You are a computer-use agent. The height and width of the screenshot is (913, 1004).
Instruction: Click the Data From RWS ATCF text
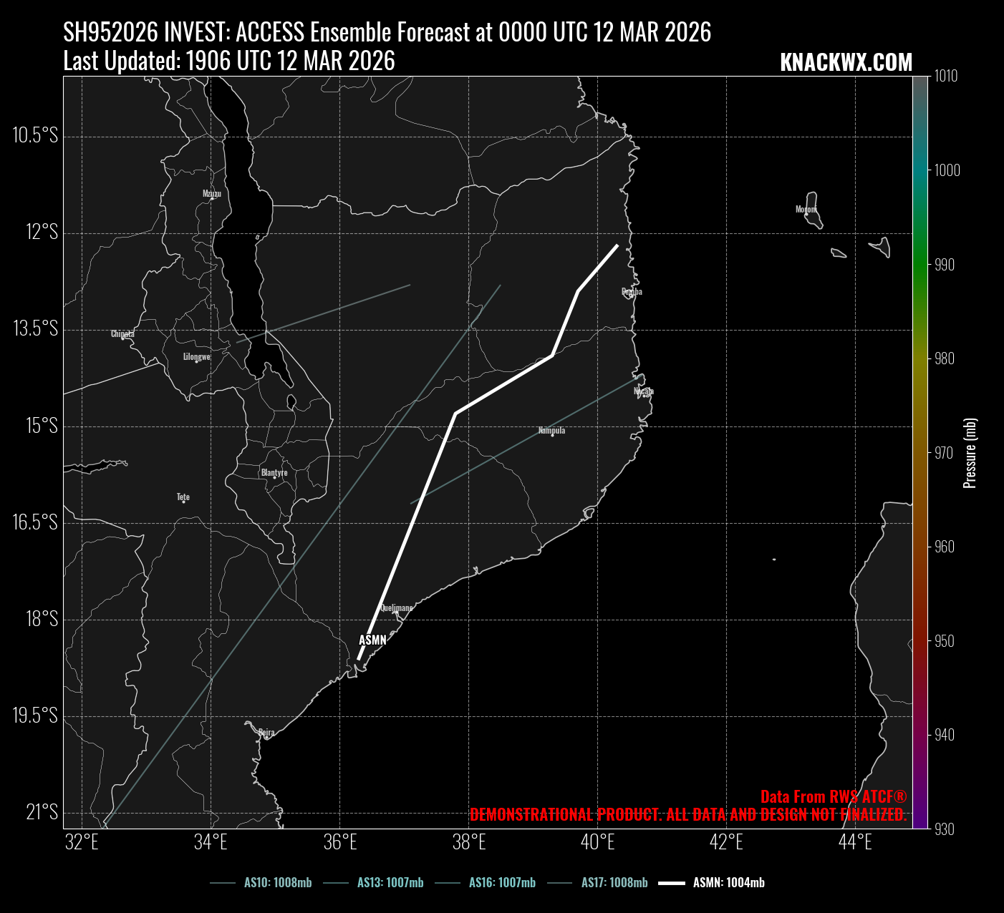[833, 797]
